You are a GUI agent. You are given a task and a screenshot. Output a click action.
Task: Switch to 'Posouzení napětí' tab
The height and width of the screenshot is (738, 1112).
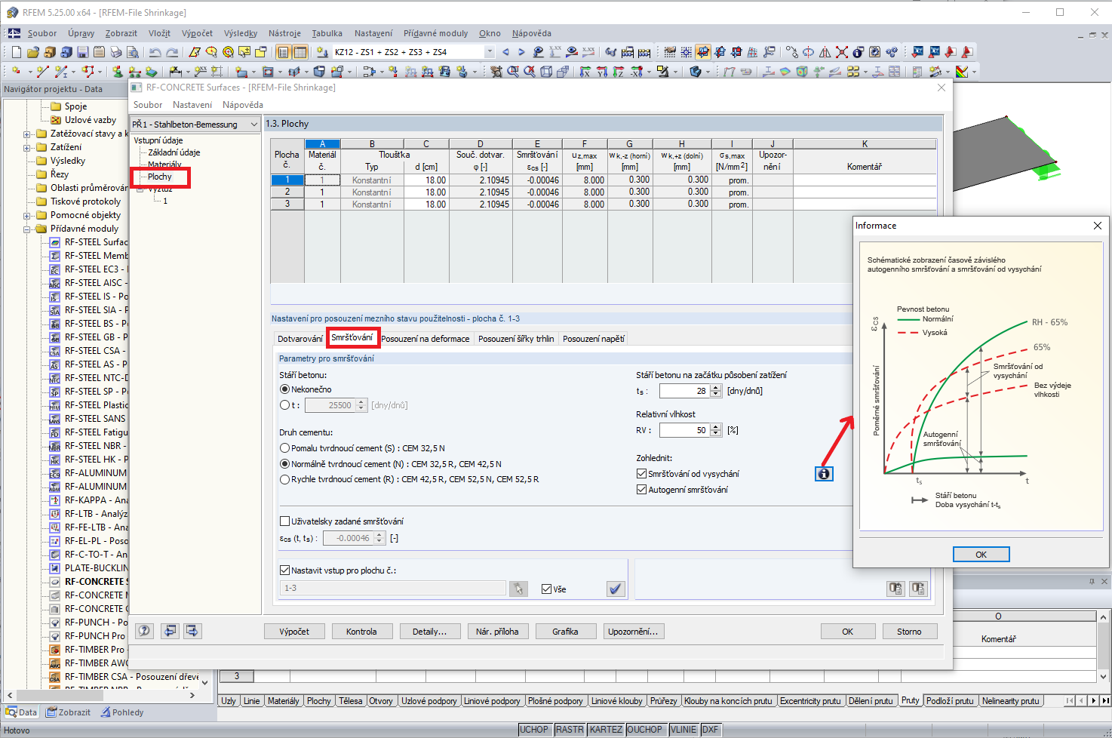[594, 339]
